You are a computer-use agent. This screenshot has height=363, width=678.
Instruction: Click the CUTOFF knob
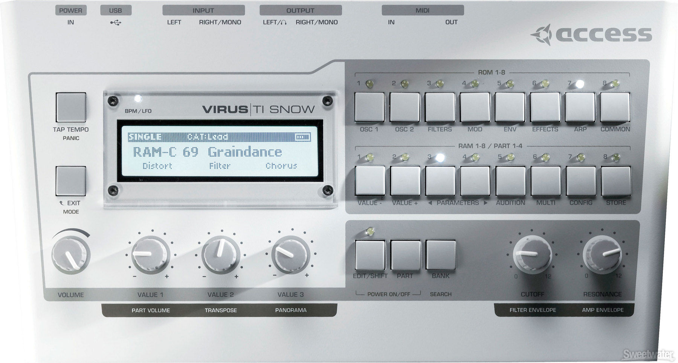coord(532,255)
